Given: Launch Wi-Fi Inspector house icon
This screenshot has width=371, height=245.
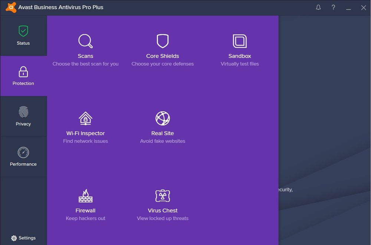Looking at the screenshot, I should click(85, 118).
